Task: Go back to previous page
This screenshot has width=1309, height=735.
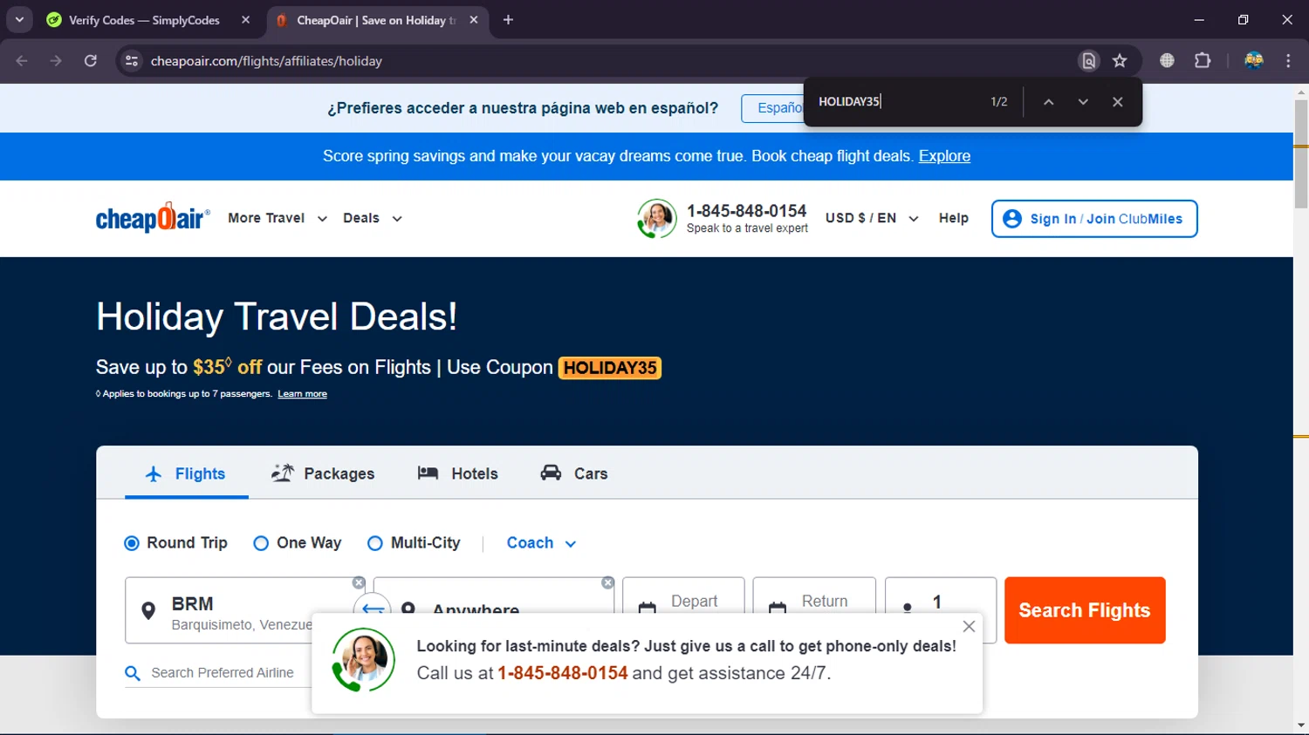Action: 22,61
